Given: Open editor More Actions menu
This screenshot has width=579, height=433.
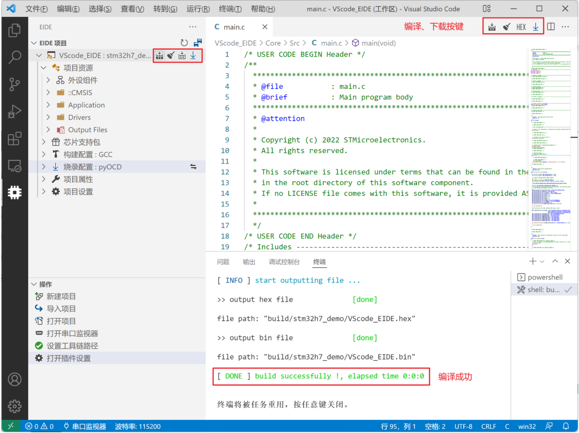Looking at the screenshot, I should pos(565,27).
